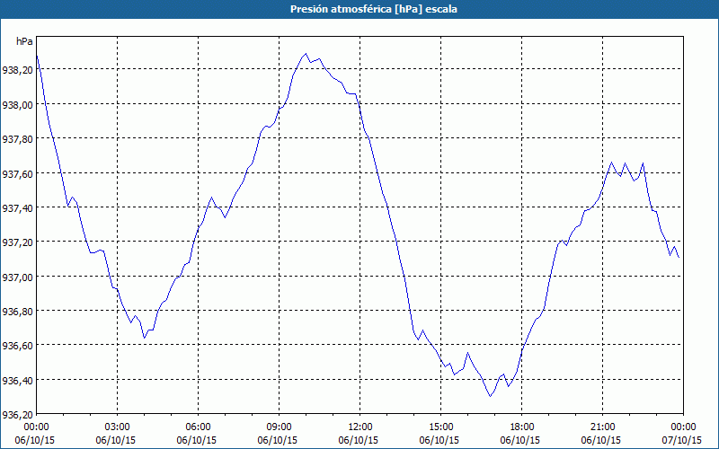This screenshot has width=719, height=449.
Task: Click the 'hPa' unit label
Action: click(x=24, y=41)
